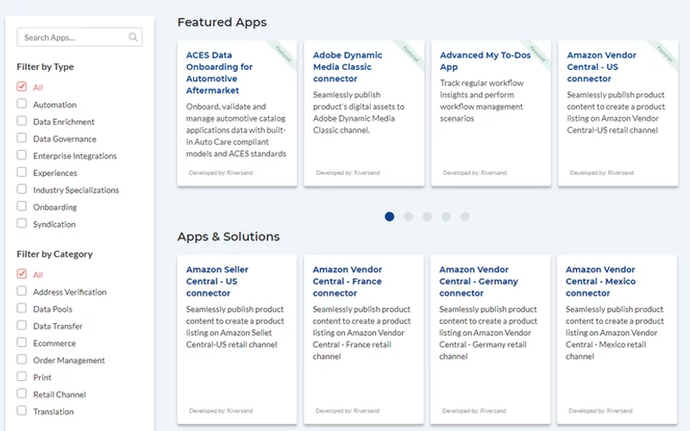Toggle the Data Governance checkbox

(22, 138)
